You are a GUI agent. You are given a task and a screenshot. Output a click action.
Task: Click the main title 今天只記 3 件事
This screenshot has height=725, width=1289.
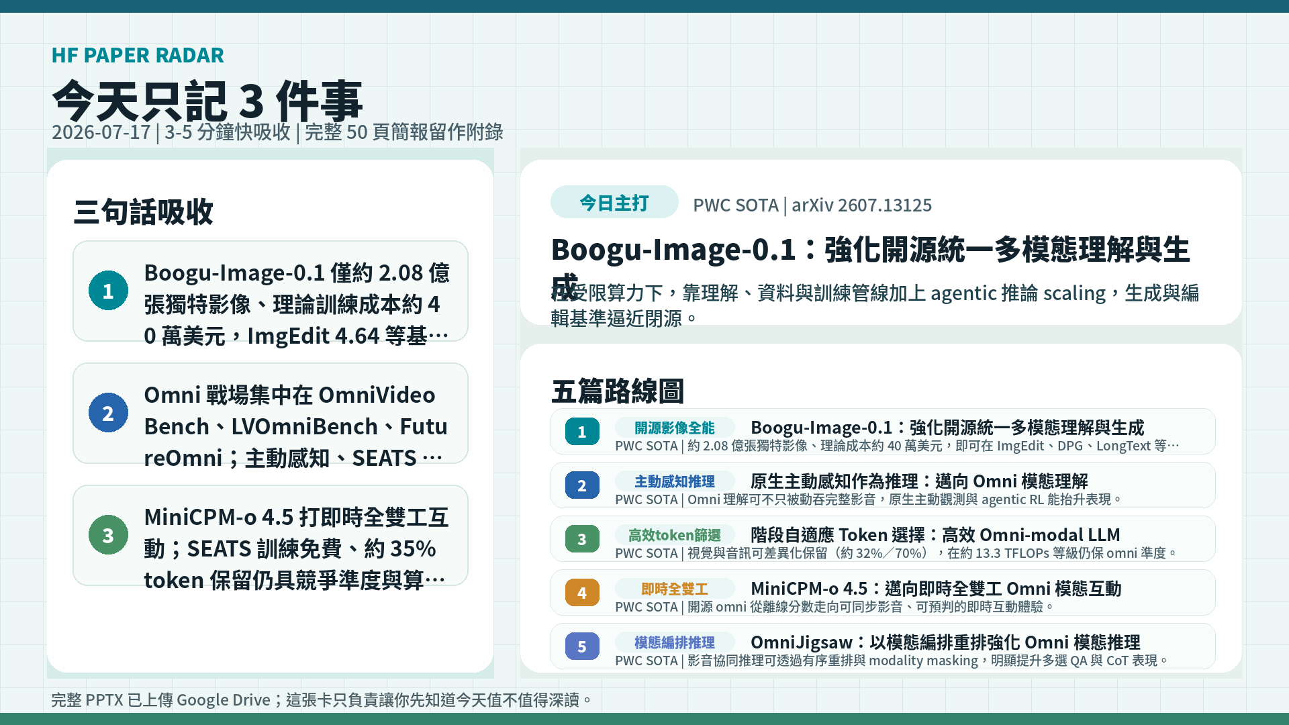click(207, 101)
